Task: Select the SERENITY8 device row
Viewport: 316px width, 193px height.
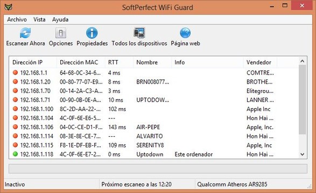Action: coord(154,145)
